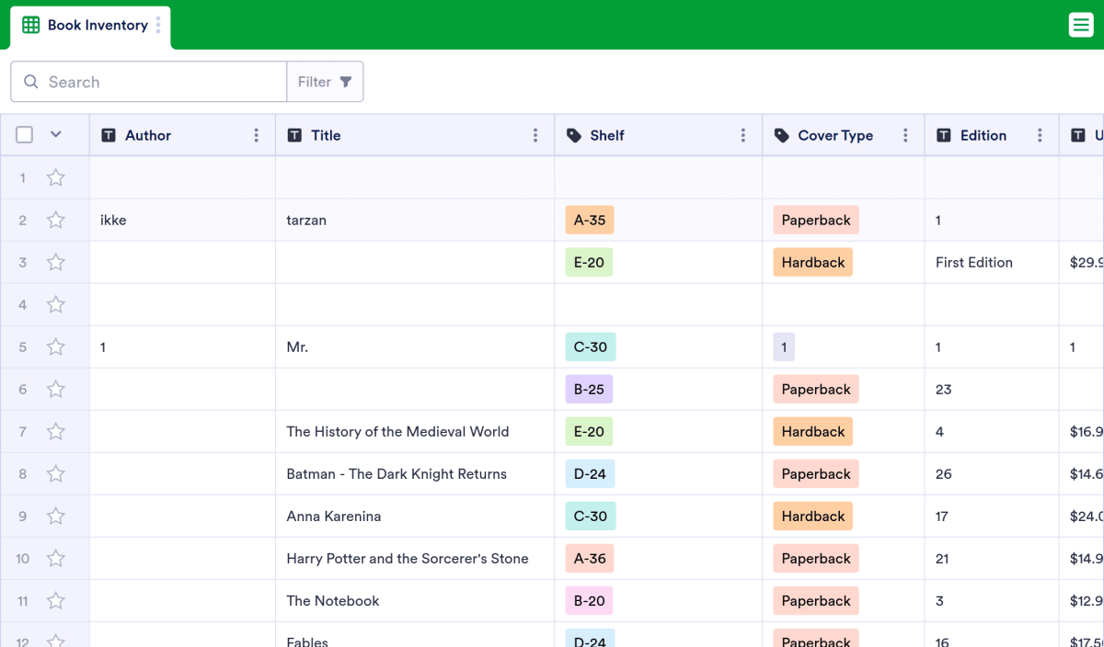Image resolution: width=1104 pixels, height=647 pixels.
Task: Click the orange A-35 shelf tag
Action: [x=590, y=220]
